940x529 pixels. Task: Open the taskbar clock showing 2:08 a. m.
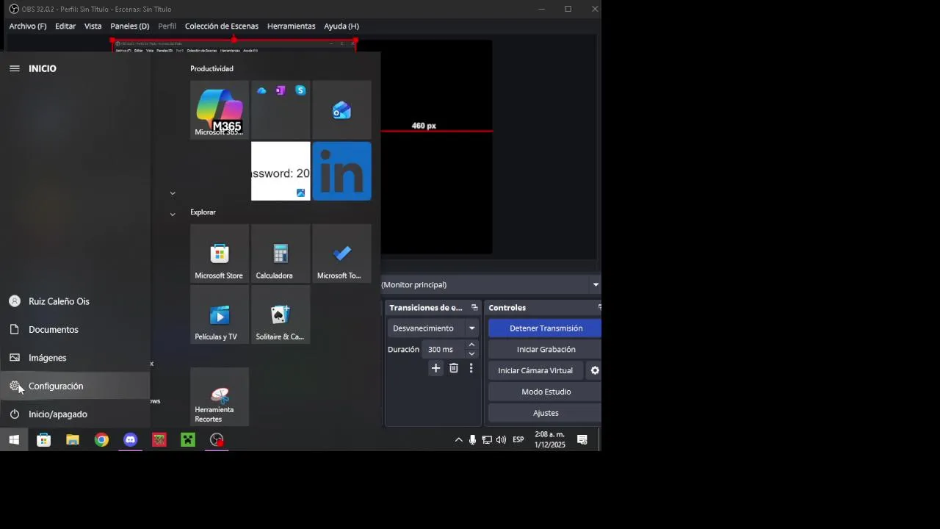[x=550, y=440]
